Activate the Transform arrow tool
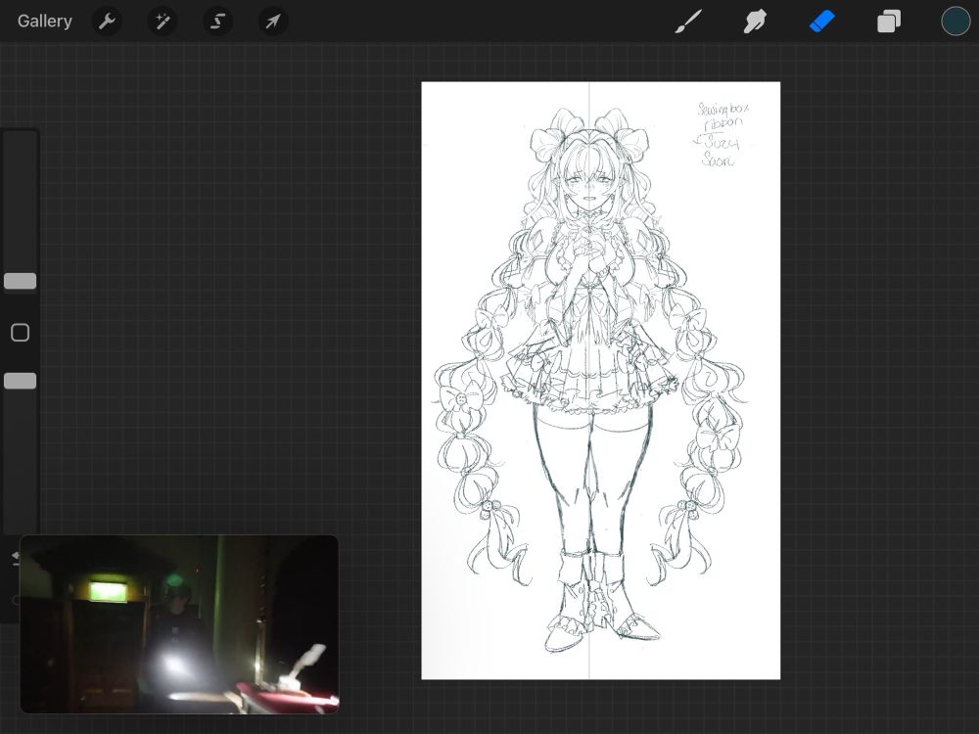Screen dimensions: 979x734 (273, 22)
